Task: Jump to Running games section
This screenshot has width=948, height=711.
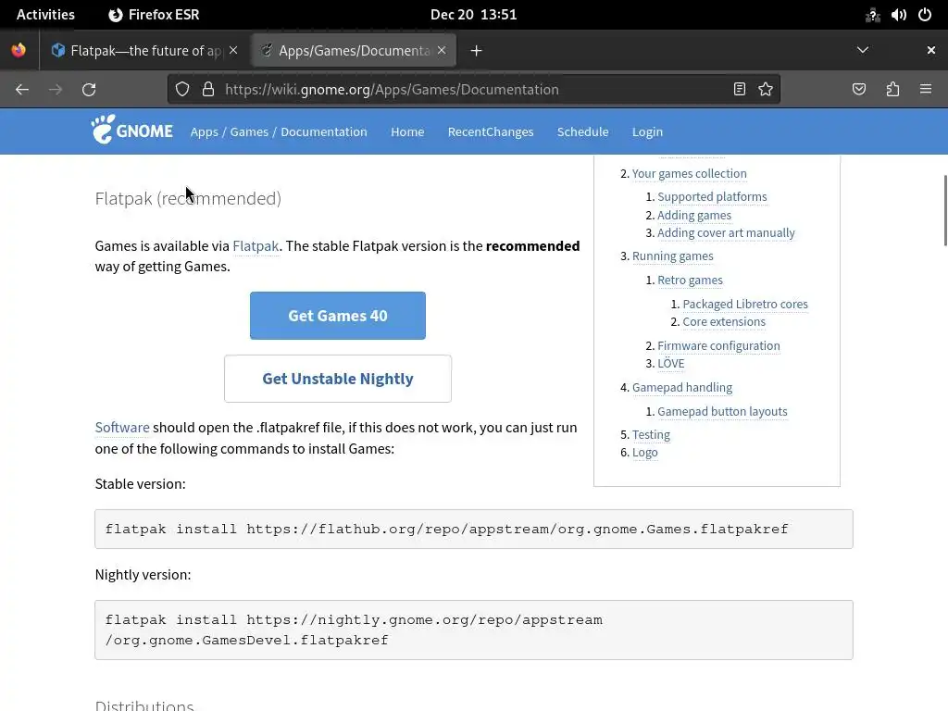Action: pos(672,256)
